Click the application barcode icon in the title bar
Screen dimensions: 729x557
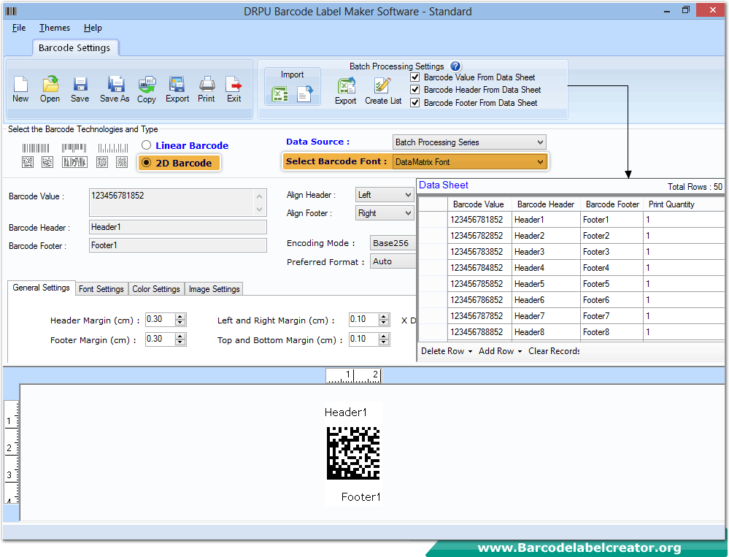pos(11,11)
